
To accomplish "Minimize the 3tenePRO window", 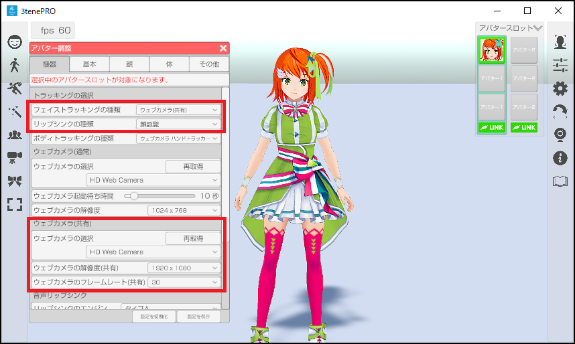I will click(497, 11).
